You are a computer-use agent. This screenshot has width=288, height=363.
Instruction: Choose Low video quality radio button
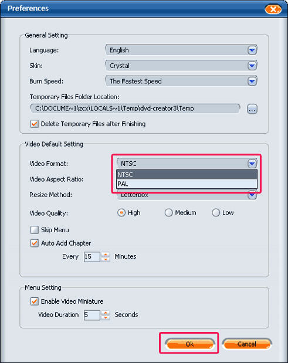point(216,212)
